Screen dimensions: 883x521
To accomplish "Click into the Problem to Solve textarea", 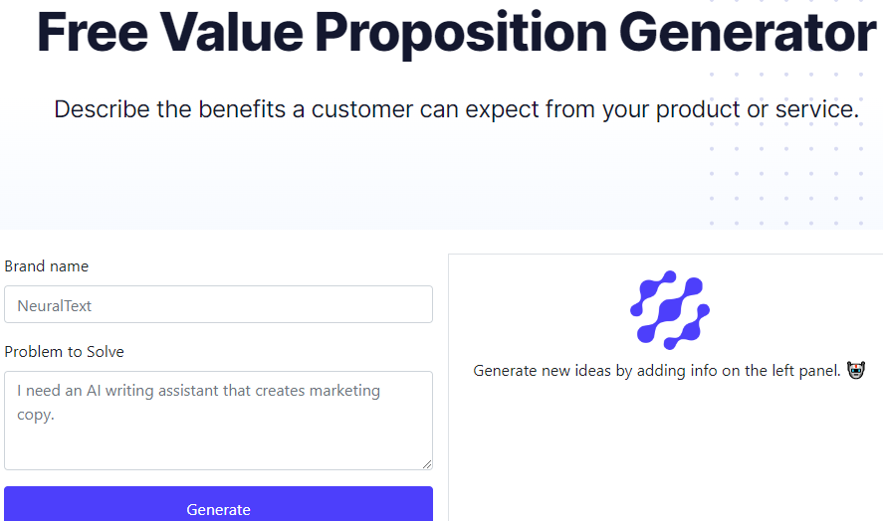I will coord(218,437).
